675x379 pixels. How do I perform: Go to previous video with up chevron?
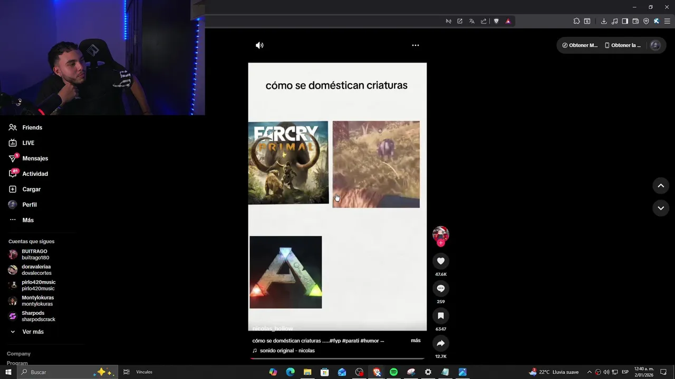[661, 186]
